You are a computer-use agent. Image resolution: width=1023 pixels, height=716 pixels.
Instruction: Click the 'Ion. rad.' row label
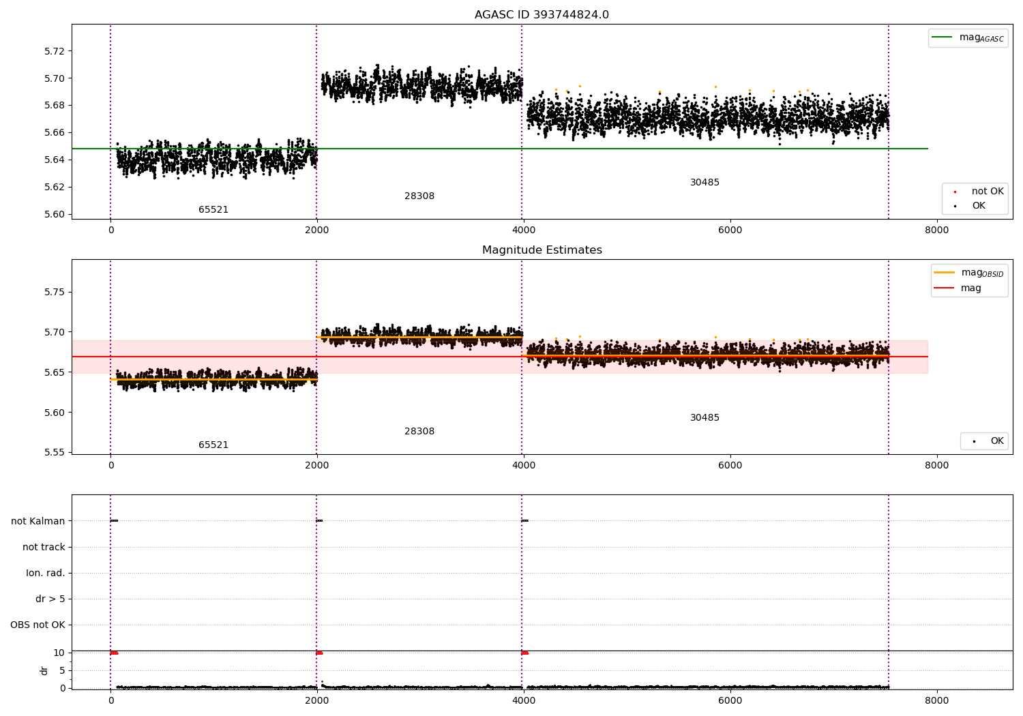46,573
